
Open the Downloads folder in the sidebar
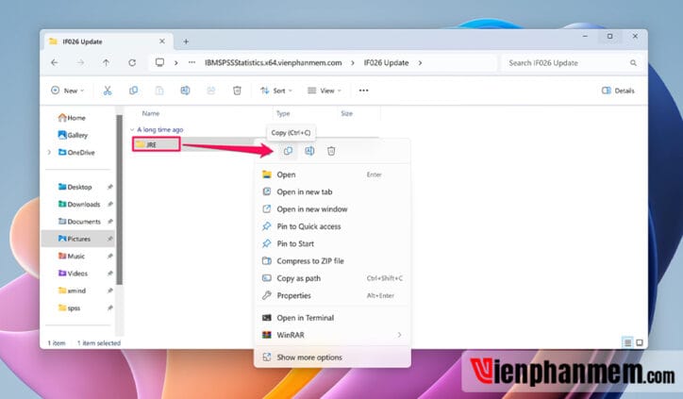click(x=79, y=205)
